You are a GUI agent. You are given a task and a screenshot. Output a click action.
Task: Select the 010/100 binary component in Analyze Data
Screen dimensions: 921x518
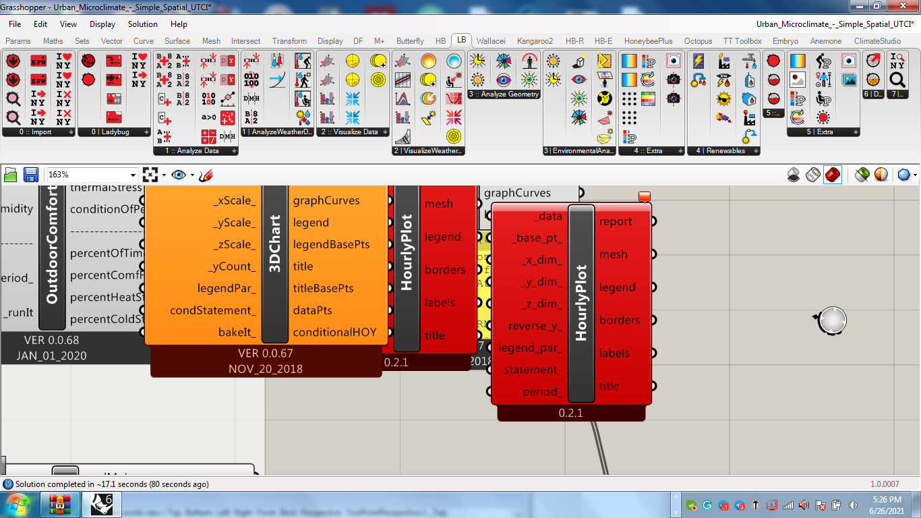pyautogui.click(x=209, y=99)
